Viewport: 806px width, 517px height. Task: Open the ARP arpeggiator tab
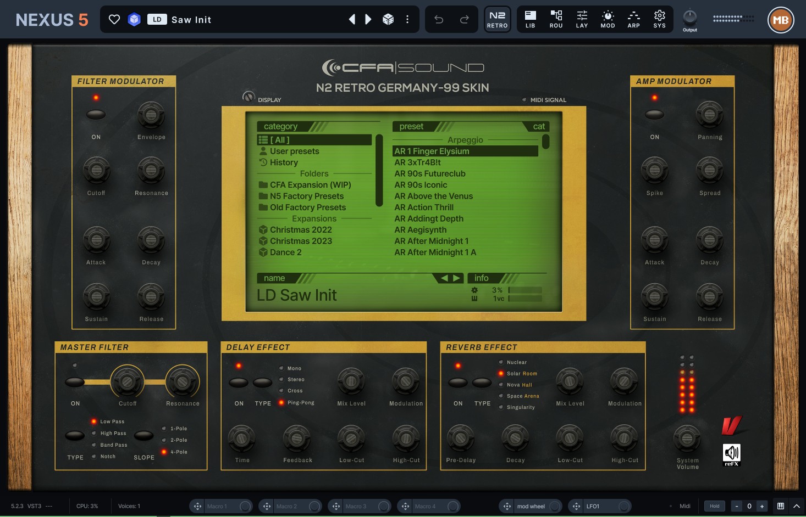pos(634,20)
